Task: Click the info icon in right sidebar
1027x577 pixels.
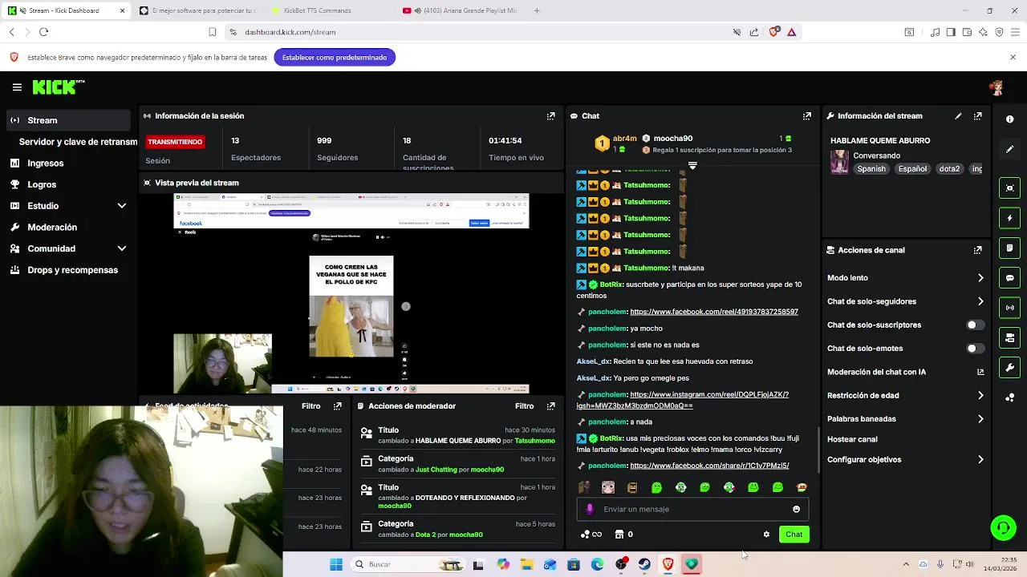Action: [1009, 119]
